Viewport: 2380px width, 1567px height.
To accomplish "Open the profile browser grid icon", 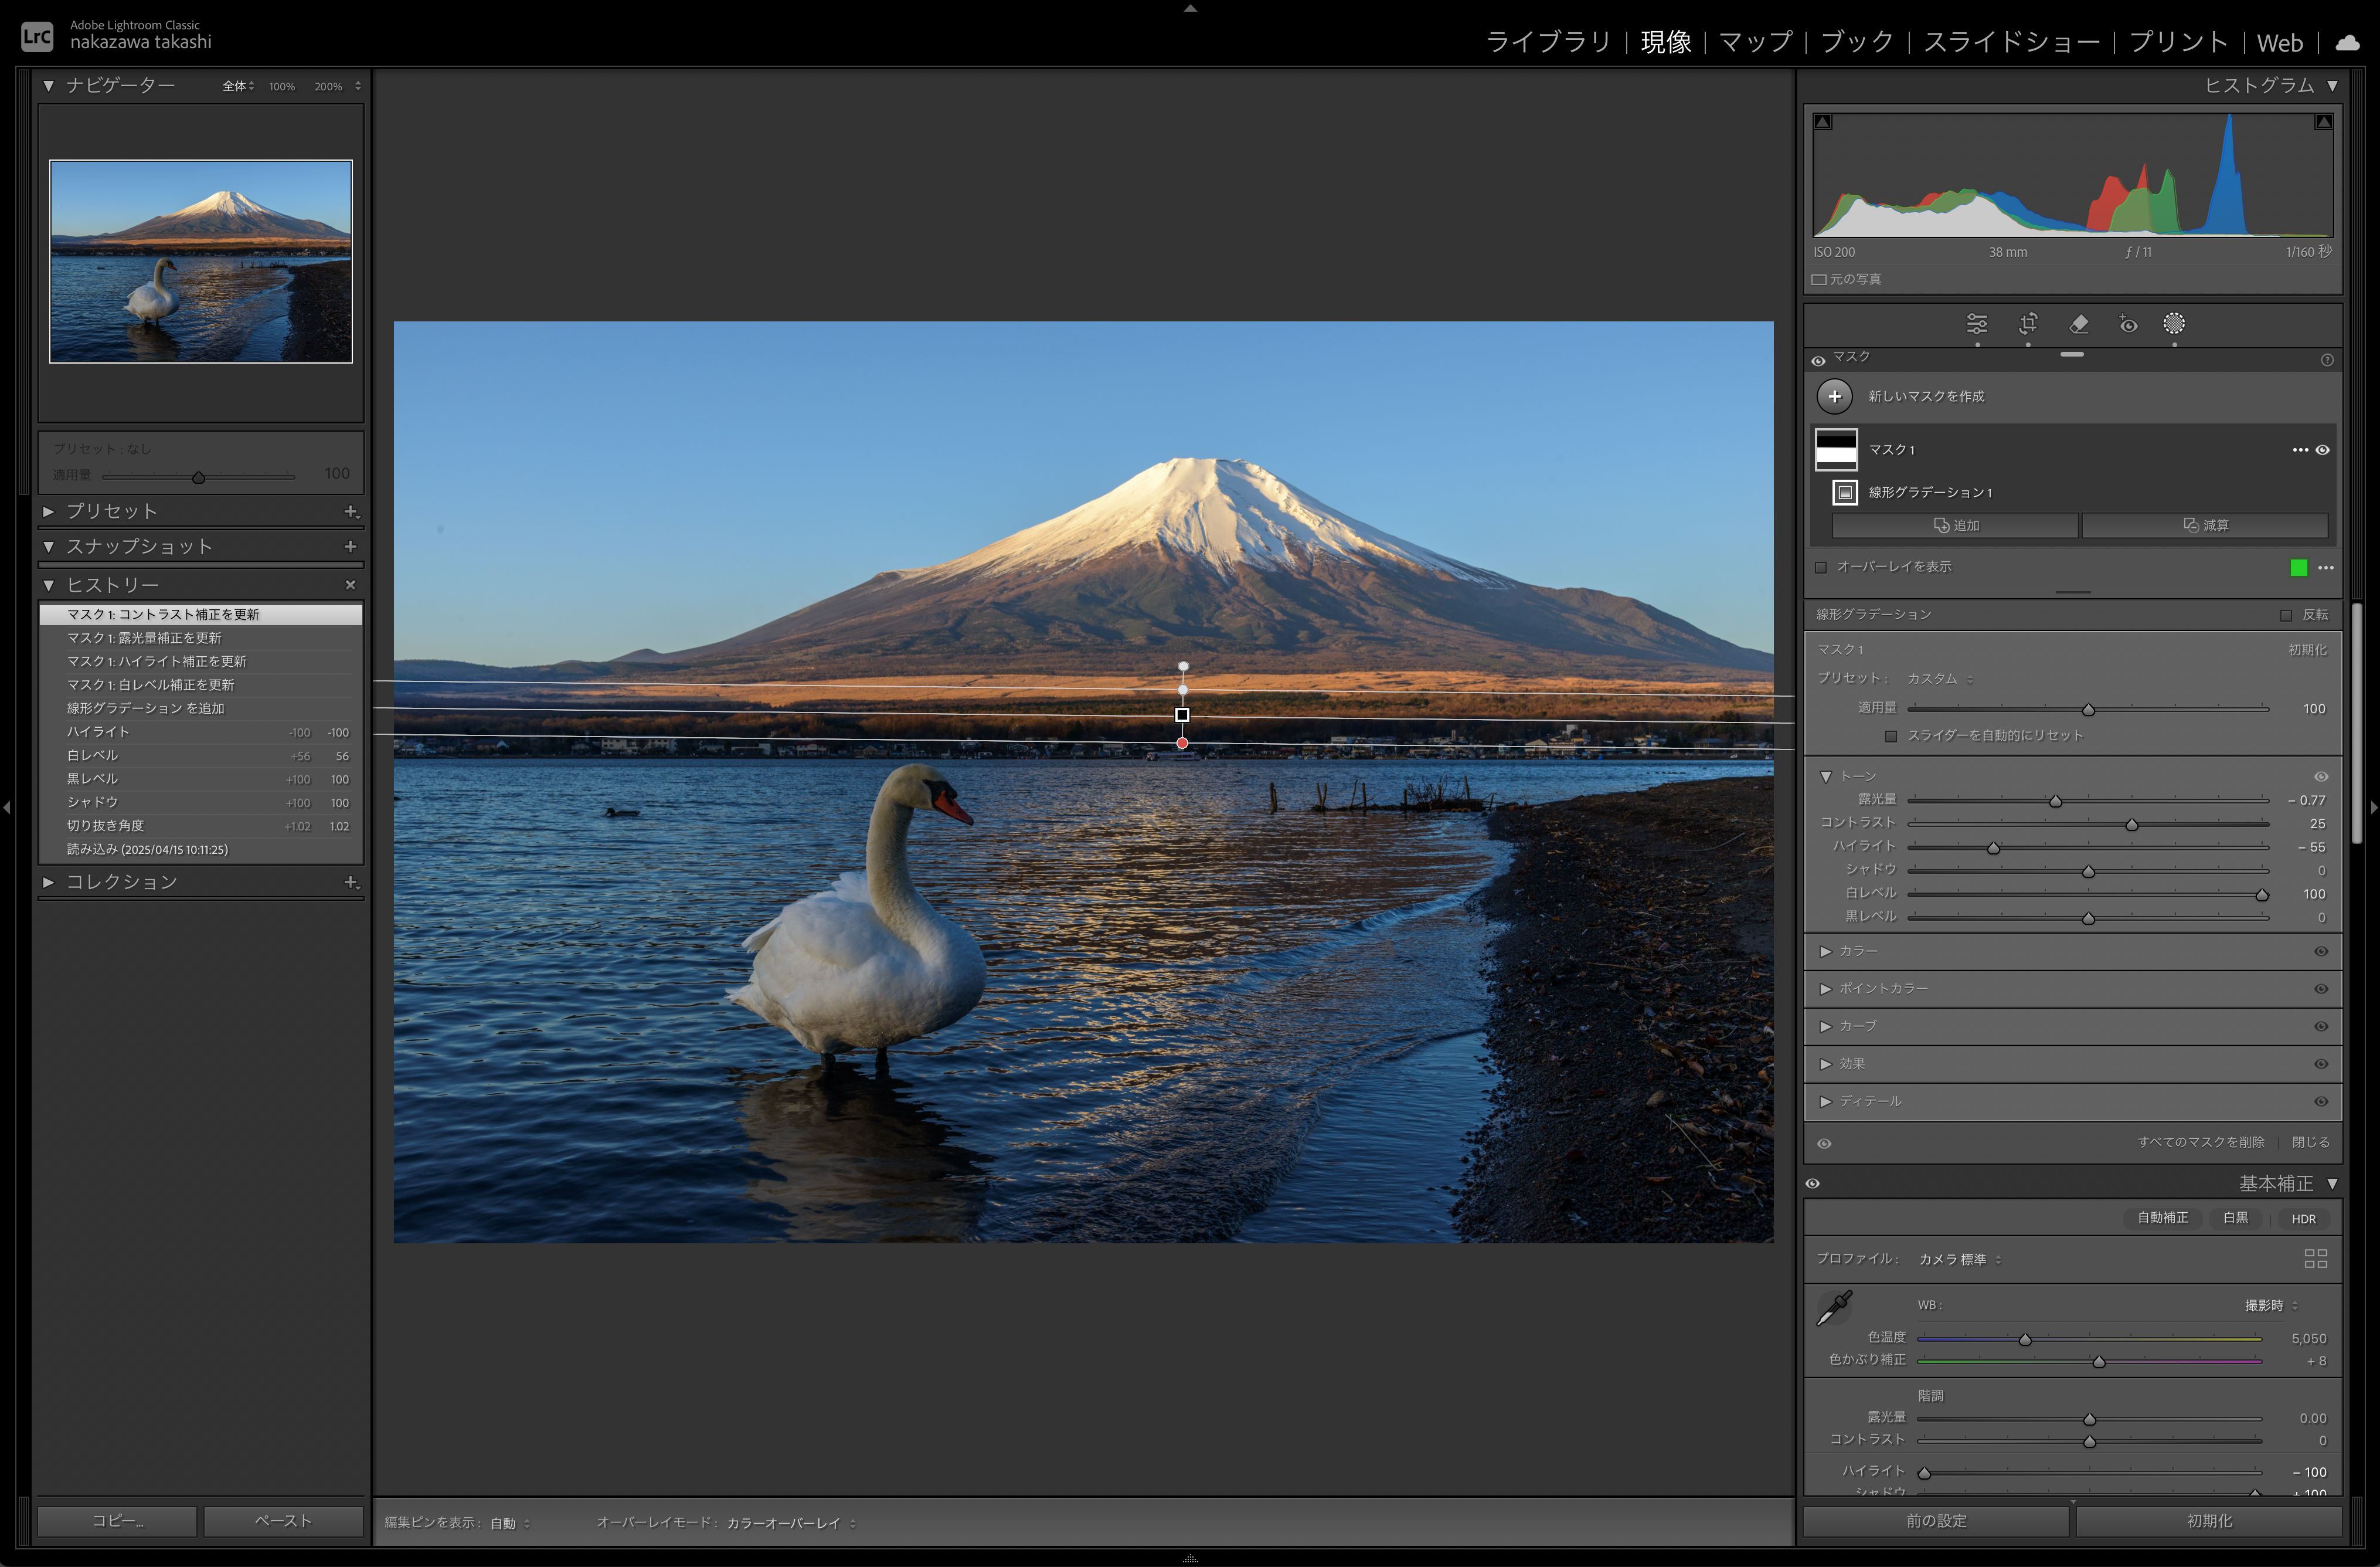I will (x=2315, y=1259).
